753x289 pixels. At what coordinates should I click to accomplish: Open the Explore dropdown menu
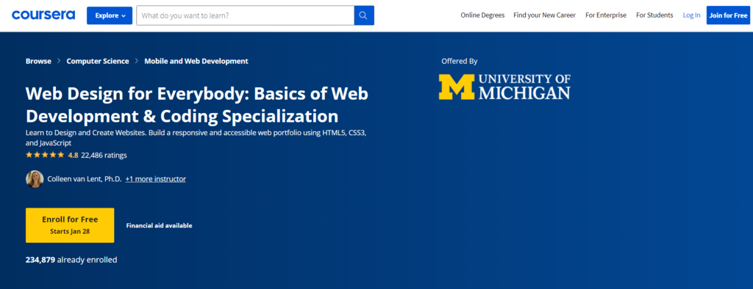tap(110, 15)
